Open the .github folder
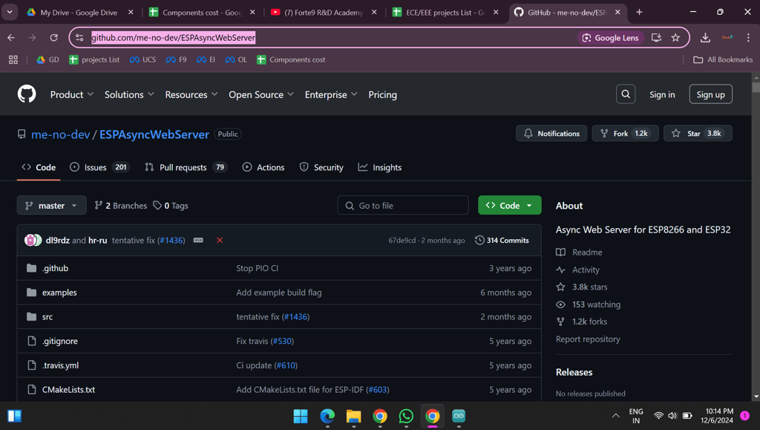 click(x=55, y=268)
